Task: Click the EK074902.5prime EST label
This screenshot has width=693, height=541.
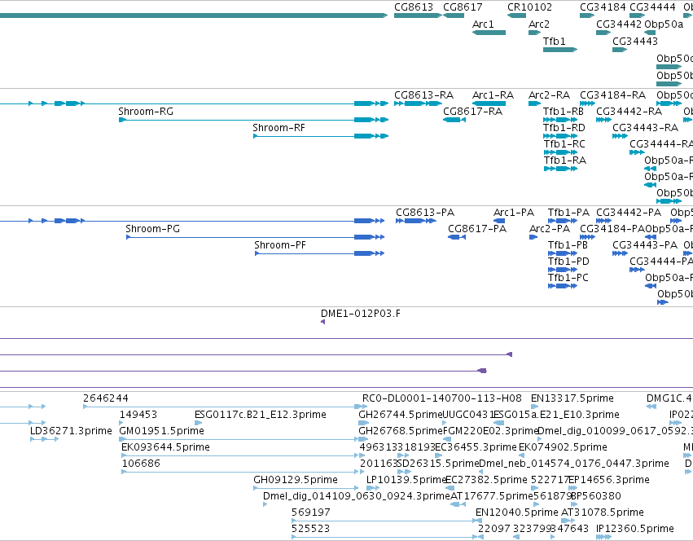Action: tap(563, 447)
